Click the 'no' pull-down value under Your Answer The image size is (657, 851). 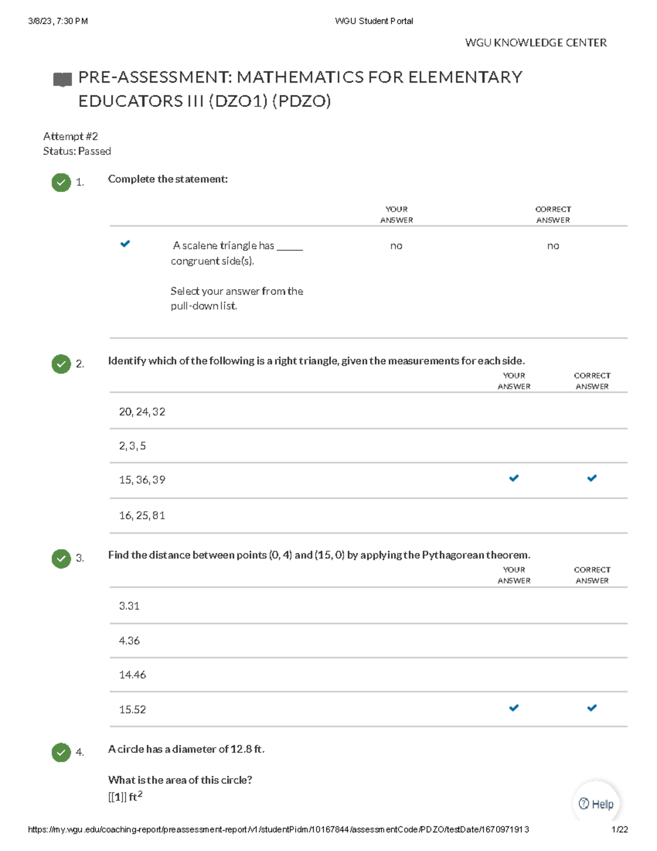(396, 246)
